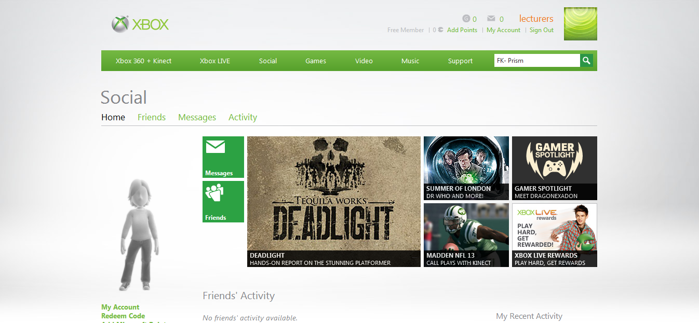Click the Sign Out link
The width and height of the screenshot is (699, 323).
[542, 30]
